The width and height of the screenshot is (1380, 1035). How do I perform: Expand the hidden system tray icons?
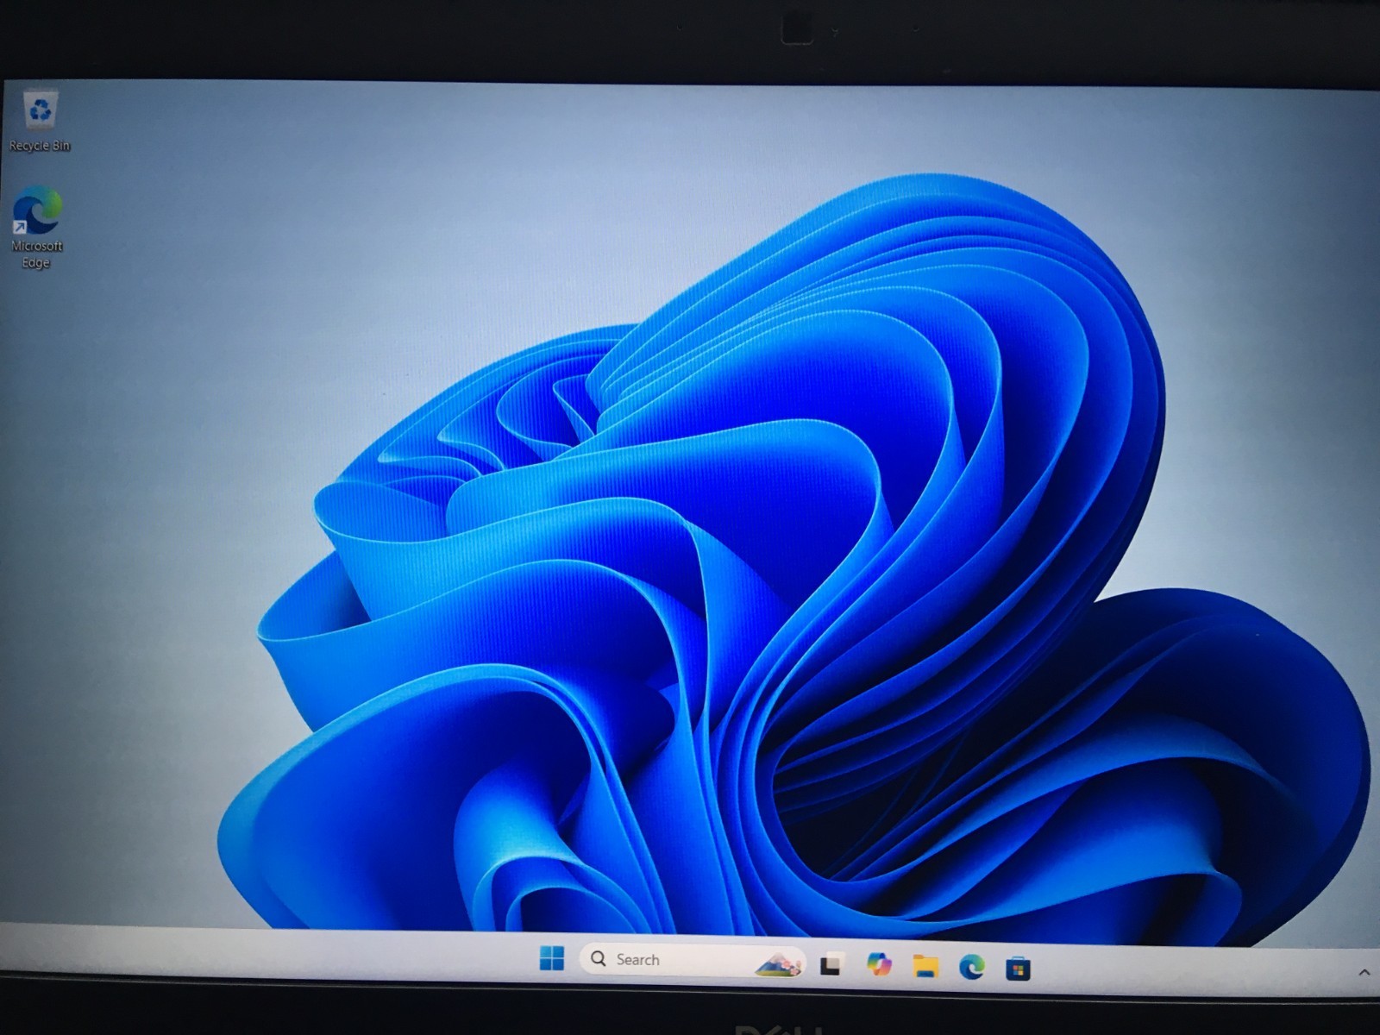(1364, 973)
